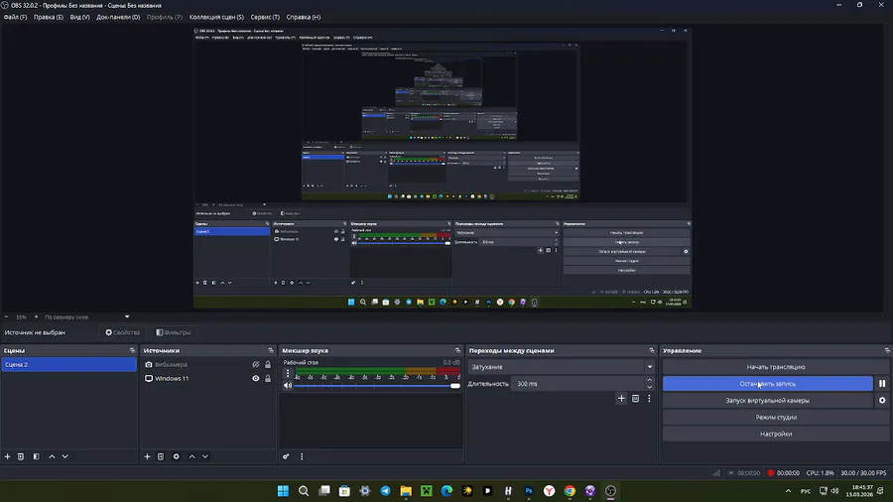Viewport: 893px width, 502px height.
Task: Increase transition duration stepper up arrow
Action: [x=649, y=380]
